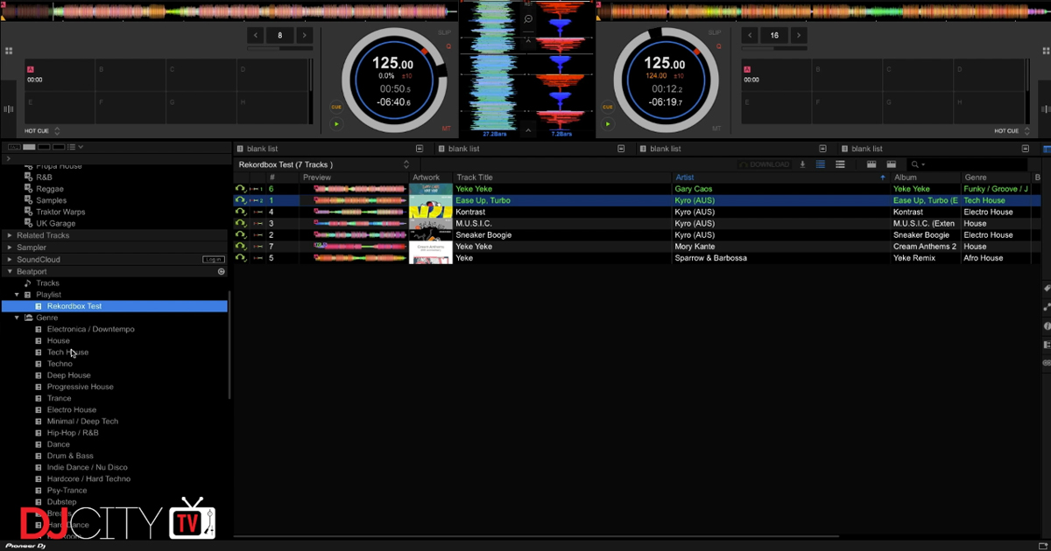The image size is (1051, 551).
Task: Hit the CUE button on deck 2
Action: point(608,107)
